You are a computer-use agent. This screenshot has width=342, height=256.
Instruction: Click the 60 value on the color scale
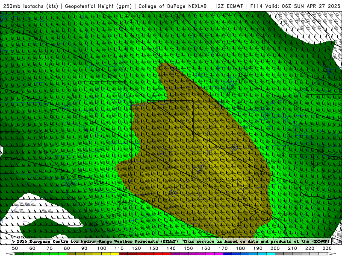click(32, 248)
